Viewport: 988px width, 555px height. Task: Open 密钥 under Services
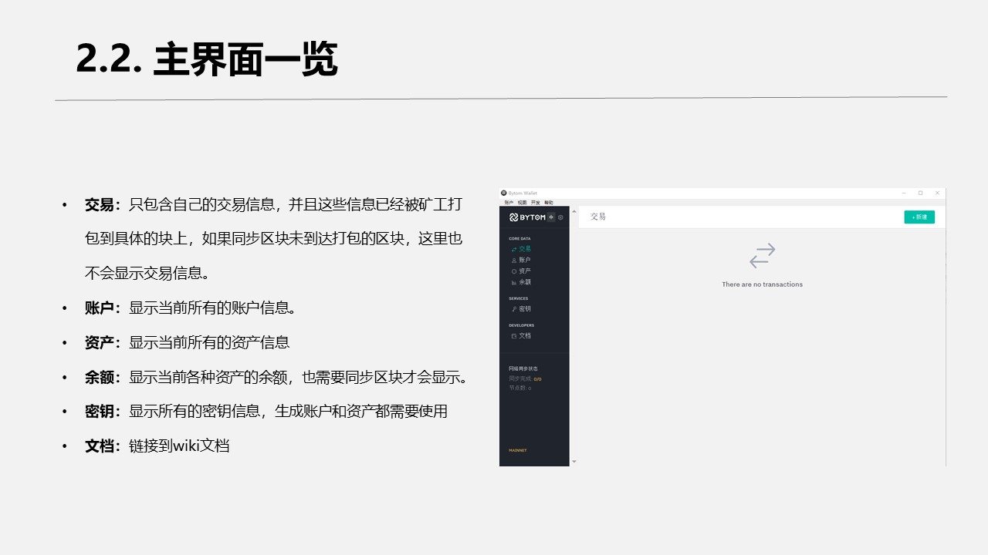tap(521, 309)
